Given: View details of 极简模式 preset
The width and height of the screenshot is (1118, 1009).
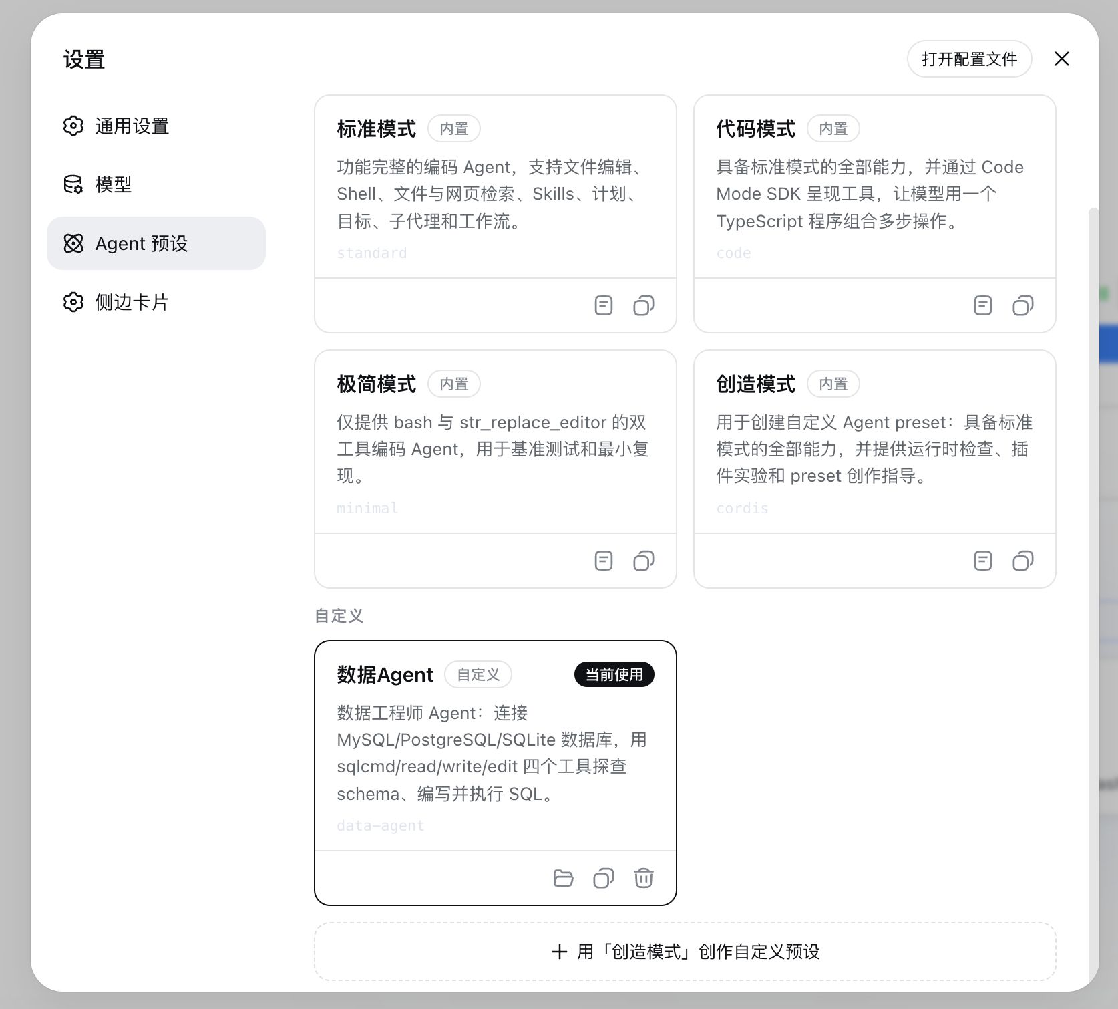Looking at the screenshot, I should [604, 561].
